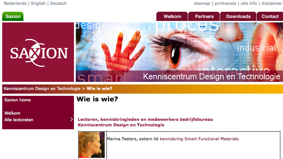Click the Saxion logo image
Screen dimensions: 283x159
pos(38,52)
